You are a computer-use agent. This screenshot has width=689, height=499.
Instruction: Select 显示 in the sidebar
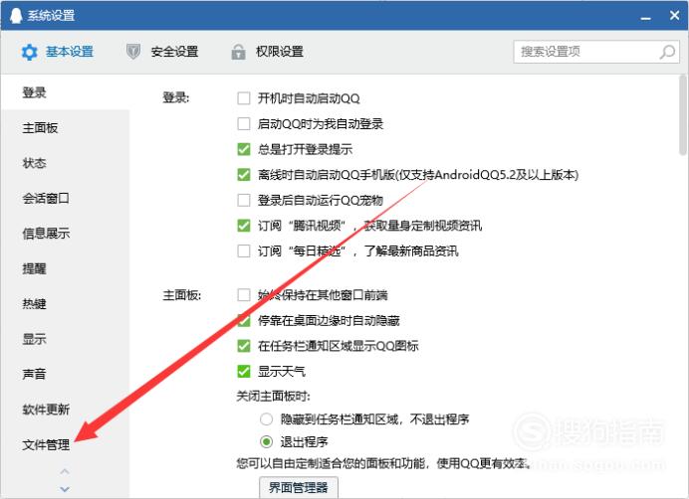[x=66, y=338]
